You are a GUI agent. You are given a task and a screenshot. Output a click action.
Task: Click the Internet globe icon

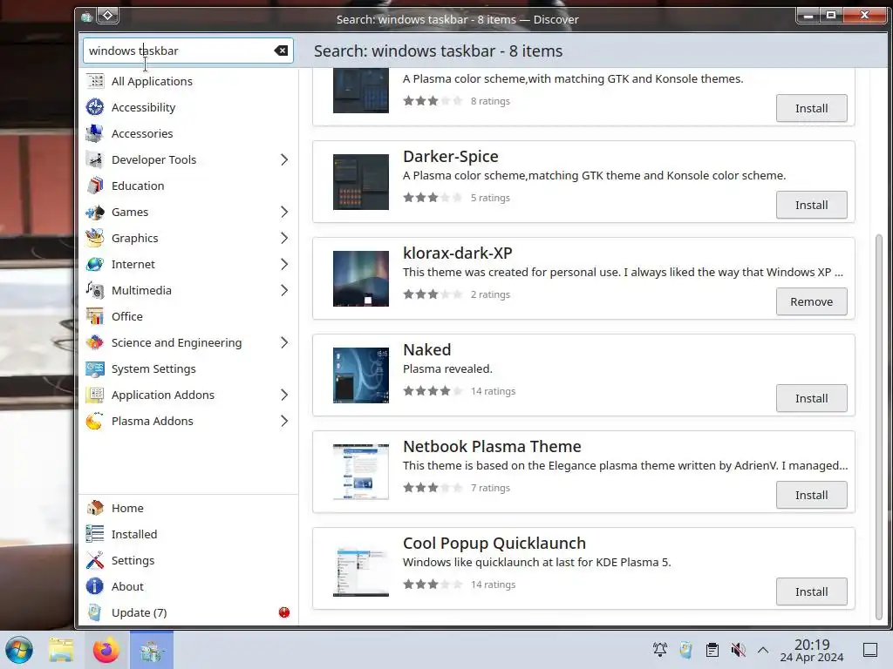point(95,265)
